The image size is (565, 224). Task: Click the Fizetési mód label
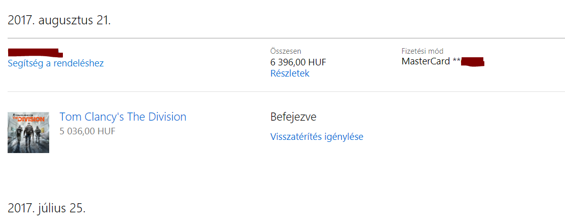422,51
